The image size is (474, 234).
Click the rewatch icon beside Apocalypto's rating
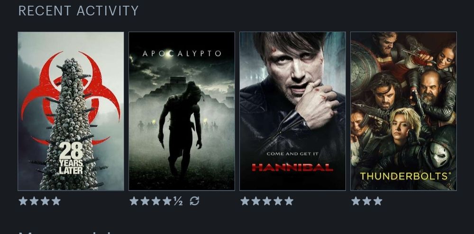(x=194, y=201)
